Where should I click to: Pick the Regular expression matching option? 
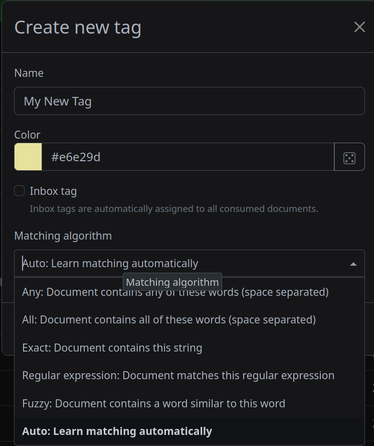[x=178, y=376]
